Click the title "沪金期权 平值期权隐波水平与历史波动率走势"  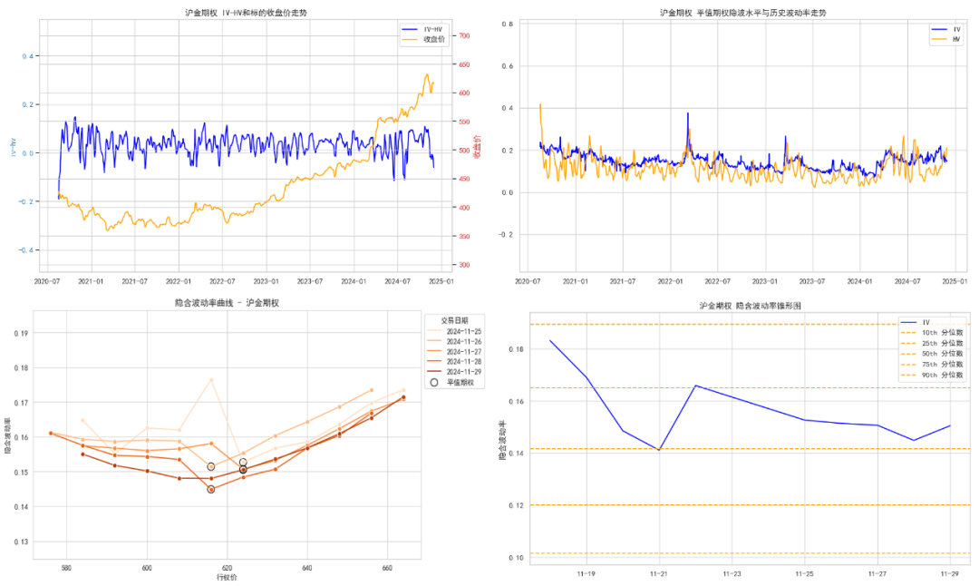pos(743,13)
